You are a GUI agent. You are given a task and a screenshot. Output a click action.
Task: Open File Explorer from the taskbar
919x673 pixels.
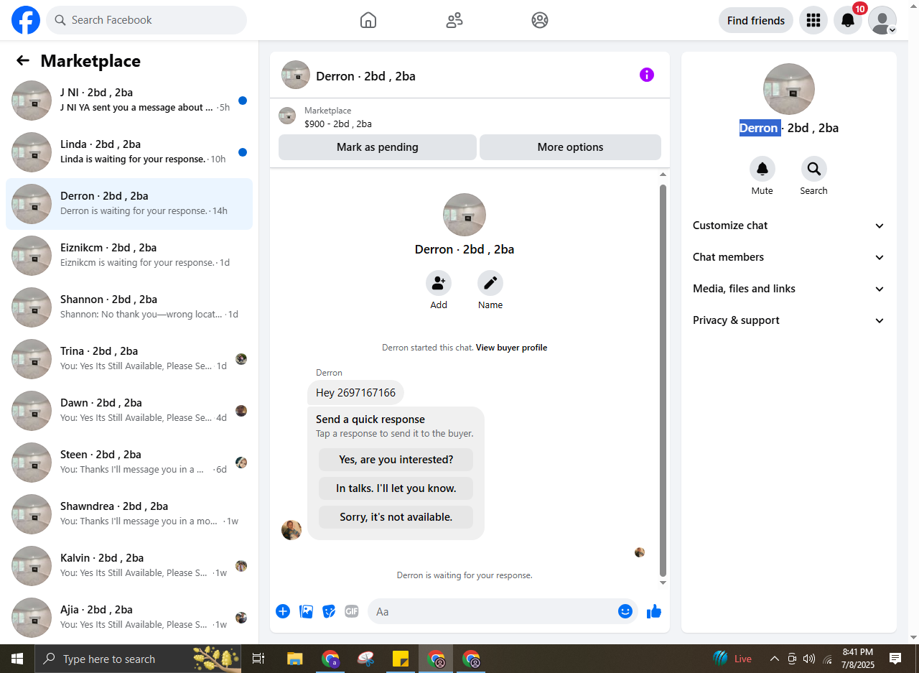[x=295, y=659]
